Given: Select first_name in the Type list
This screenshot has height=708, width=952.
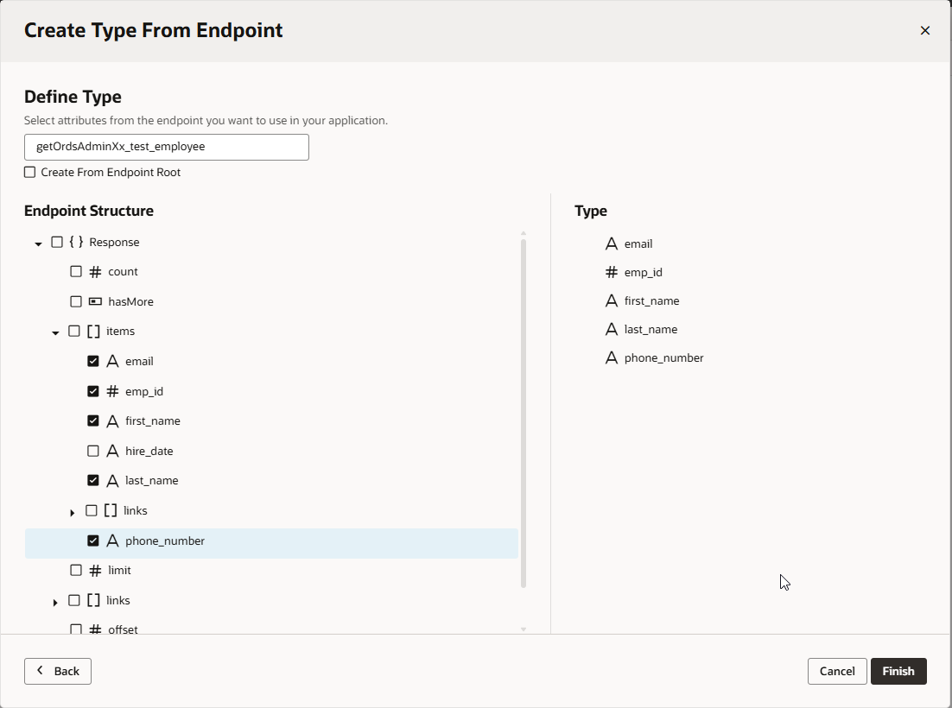Looking at the screenshot, I should point(651,300).
